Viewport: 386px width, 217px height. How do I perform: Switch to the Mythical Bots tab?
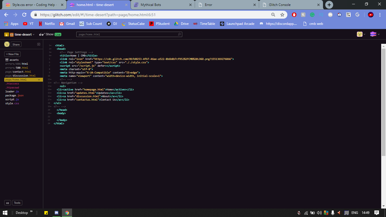tap(162, 5)
